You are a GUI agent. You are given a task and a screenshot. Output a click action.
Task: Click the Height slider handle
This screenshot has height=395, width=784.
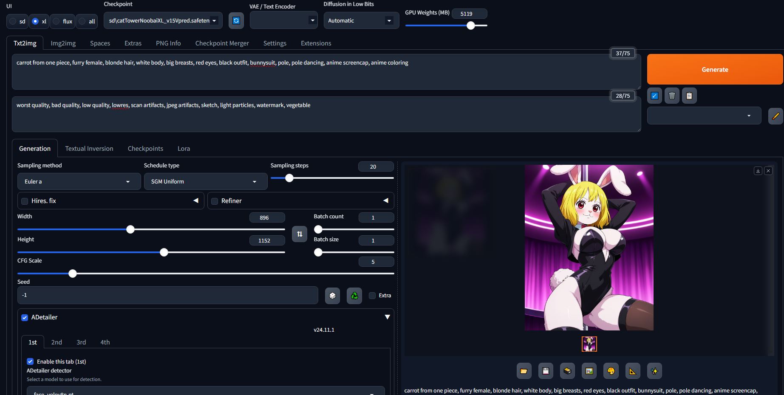coord(164,252)
